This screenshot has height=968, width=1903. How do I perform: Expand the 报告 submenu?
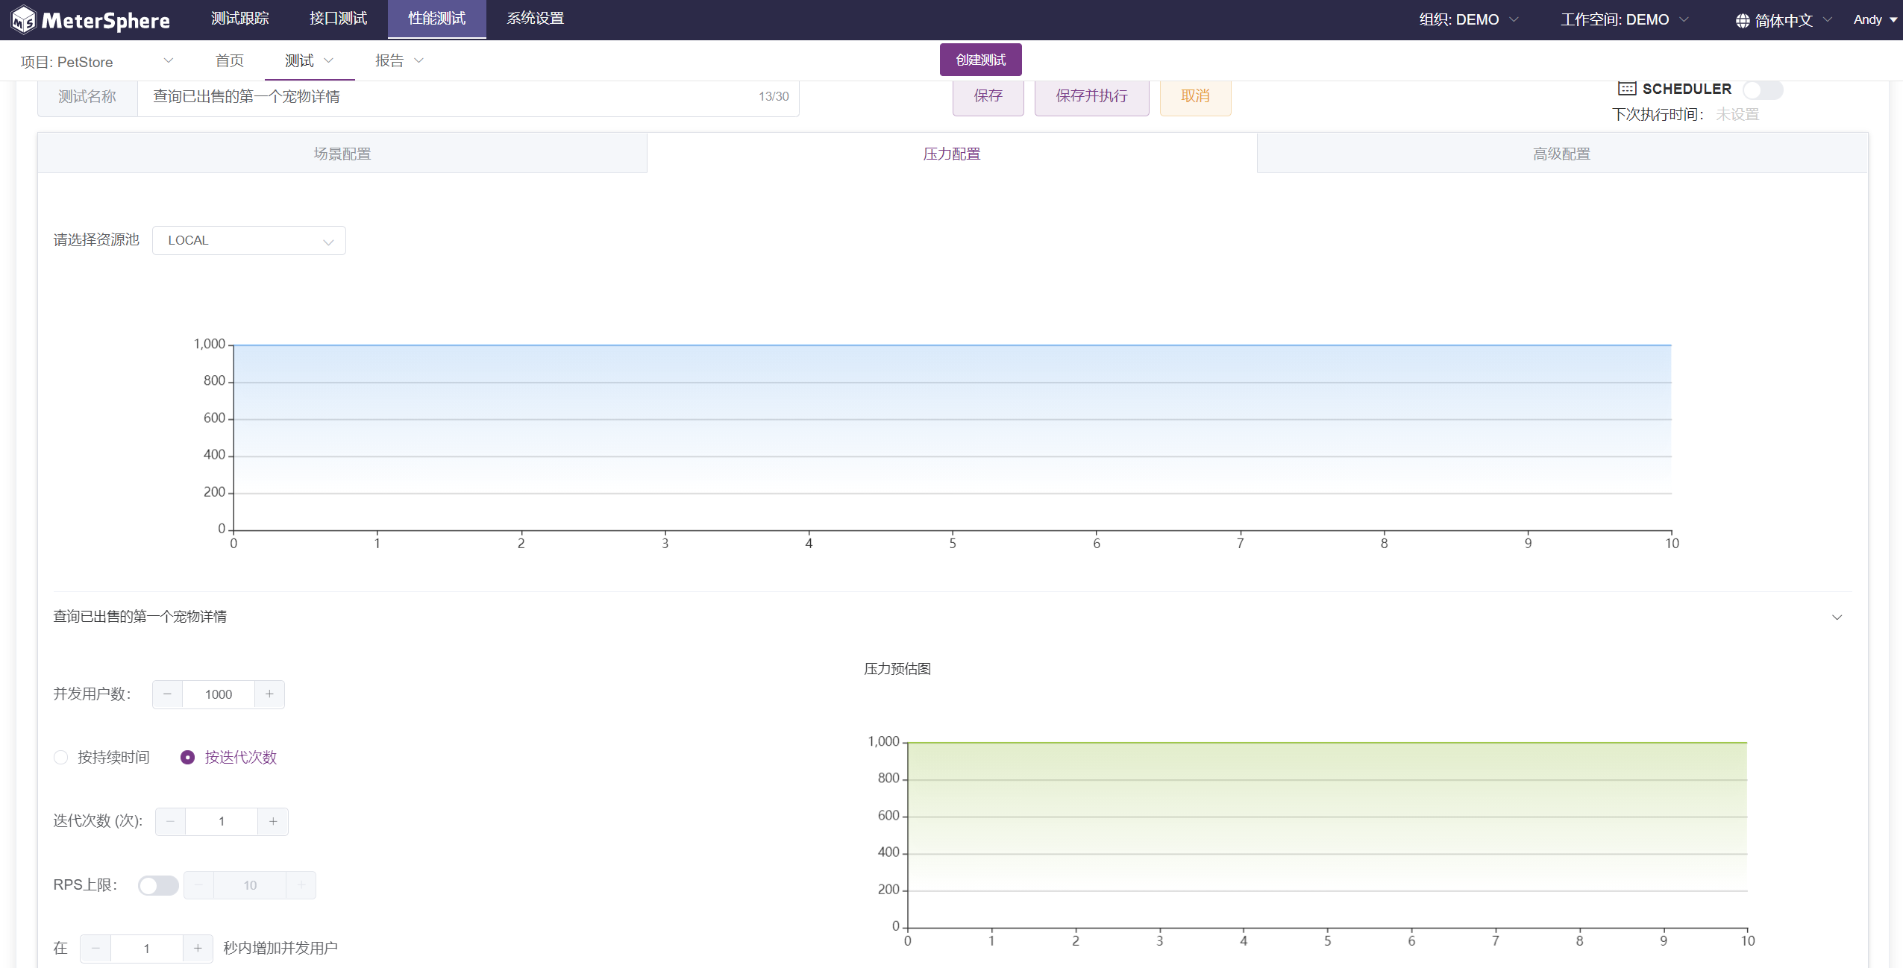[x=399, y=61]
